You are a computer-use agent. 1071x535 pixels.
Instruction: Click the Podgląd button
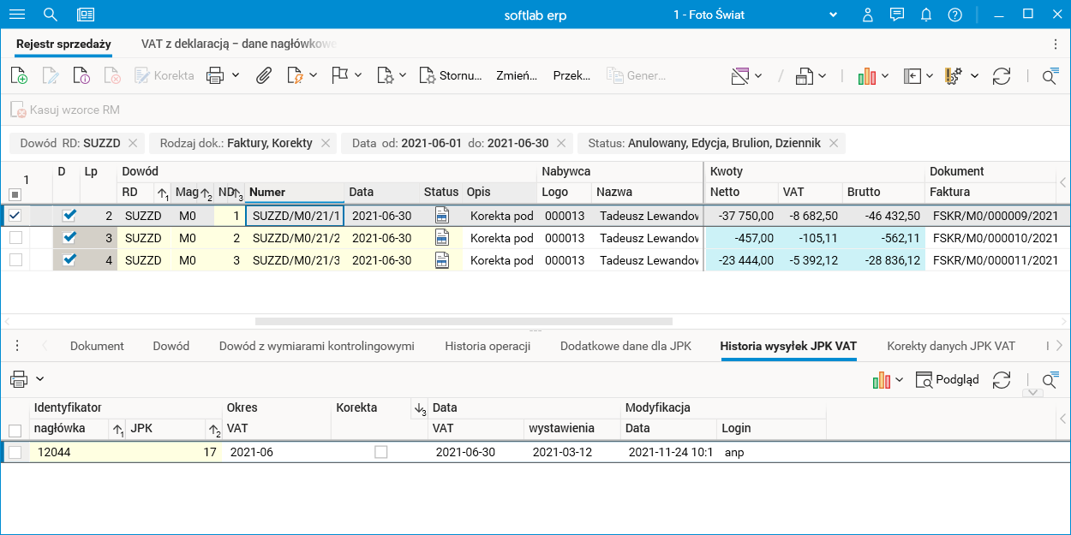point(948,379)
